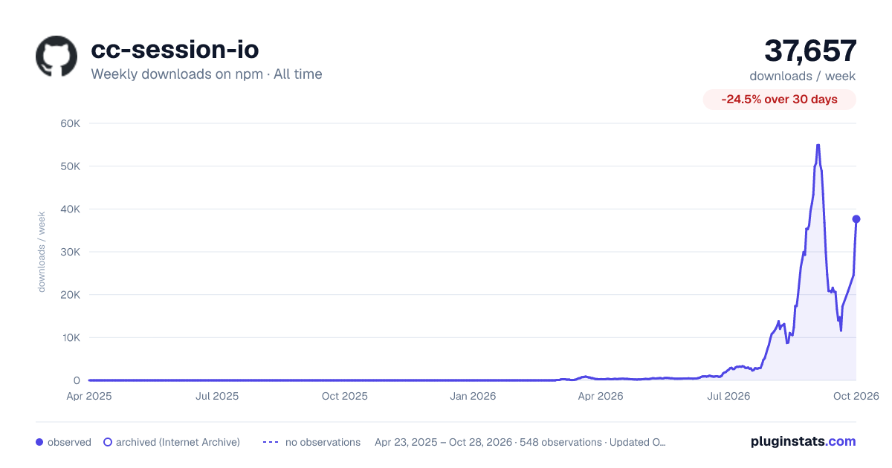Click the cc-session-io package title
The image size is (892, 468).
point(175,49)
